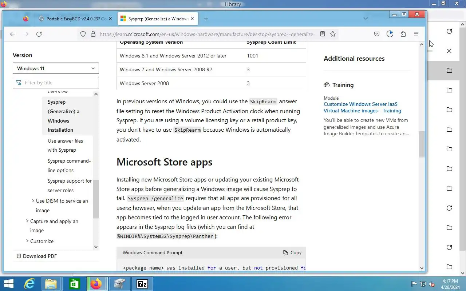Click the URL address bar
This screenshot has width=466, height=291.
[x=207, y=34]
